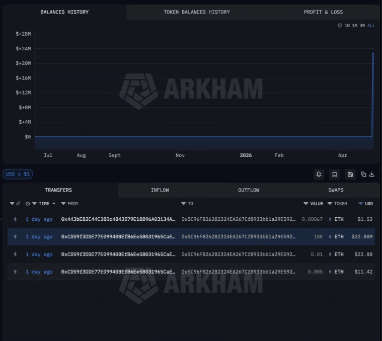Click the ETH token in $1.53 row

click(x=336, y=219)
